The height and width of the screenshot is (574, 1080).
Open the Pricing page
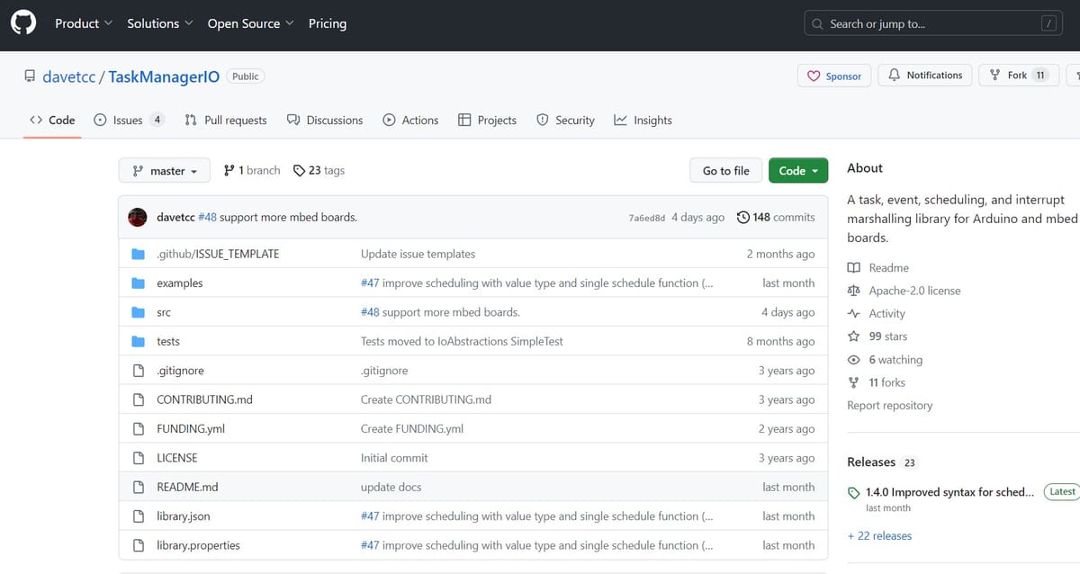(328, 23)
